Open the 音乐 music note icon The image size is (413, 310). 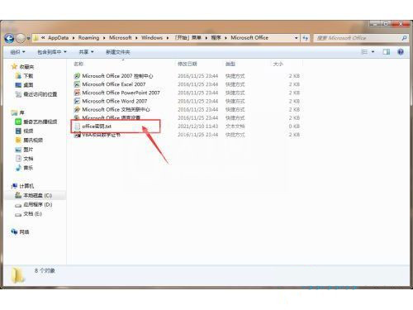click(18, 168)
